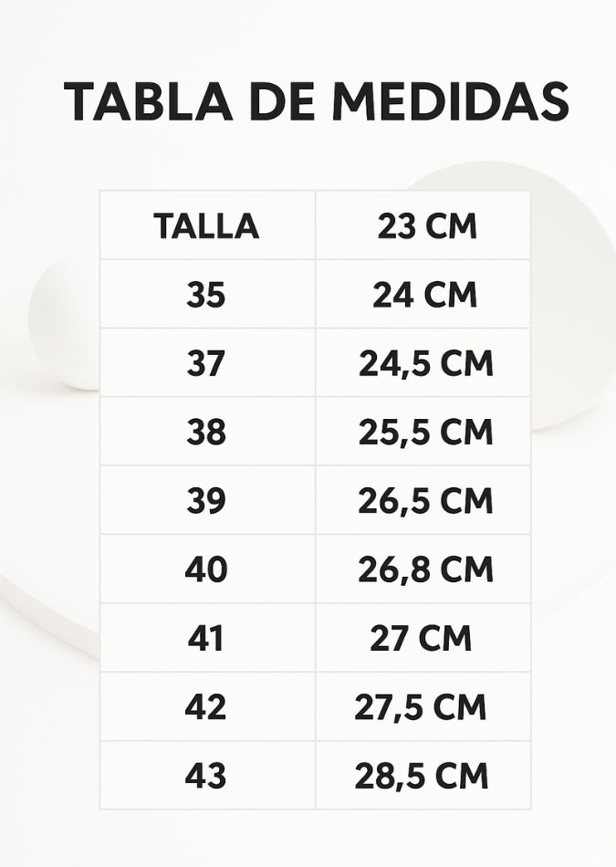The width and height of the screenshot is (616, 867).
Task: Select size 38 cell
Action: click(x=206, y=432)
